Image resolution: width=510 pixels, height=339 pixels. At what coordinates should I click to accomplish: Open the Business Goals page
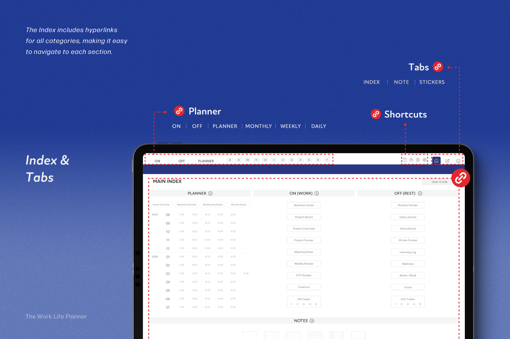(x=304, y=205)
